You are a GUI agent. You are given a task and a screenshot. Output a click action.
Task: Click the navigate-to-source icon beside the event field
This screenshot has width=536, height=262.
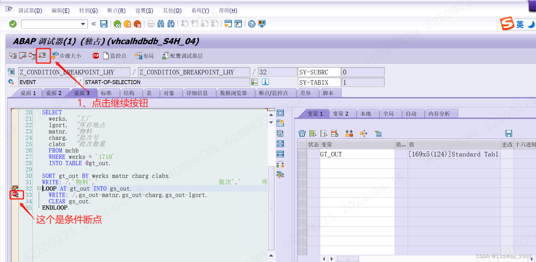point(255,82)
